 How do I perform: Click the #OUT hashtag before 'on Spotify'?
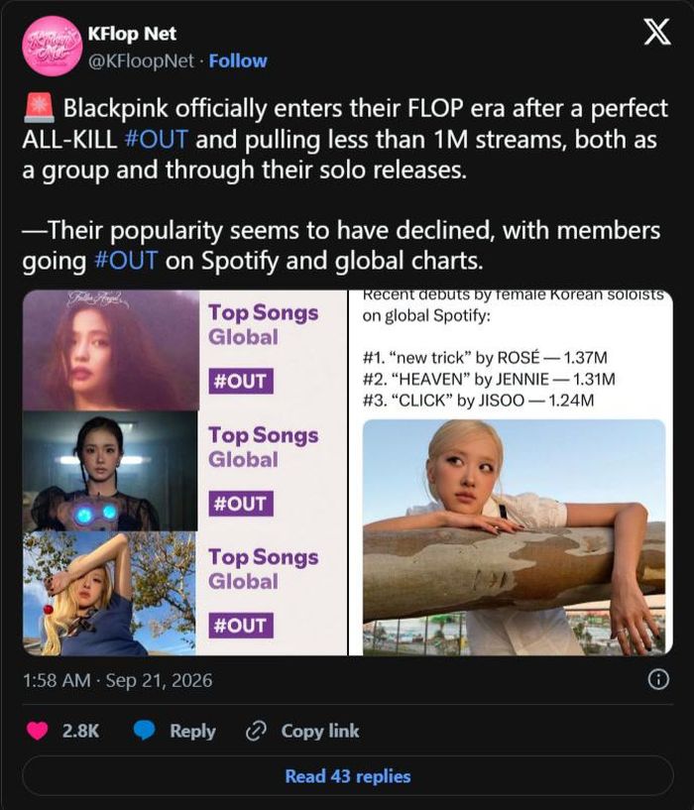(126, 261)
